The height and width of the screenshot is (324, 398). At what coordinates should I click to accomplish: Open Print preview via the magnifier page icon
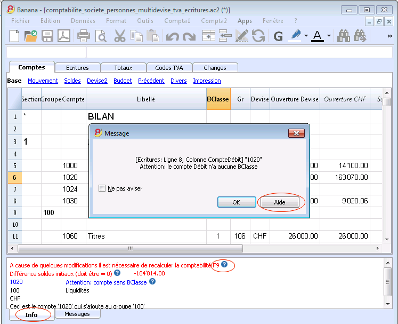101,36
